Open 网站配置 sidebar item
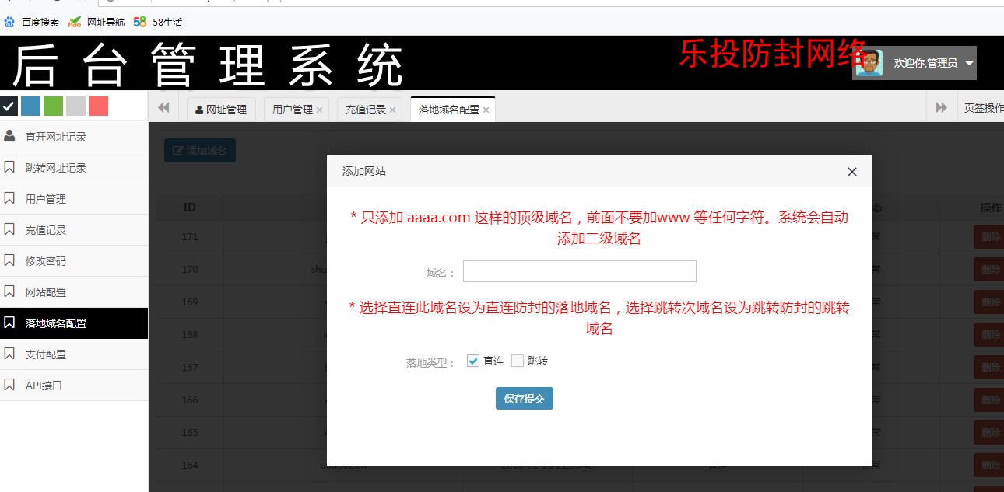Viewport: 1004px width, 492px height. point(74,292)
